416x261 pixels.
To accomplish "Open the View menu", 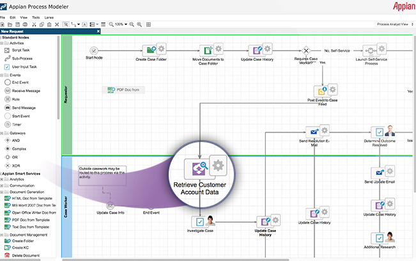I will [x=24, y=17].
